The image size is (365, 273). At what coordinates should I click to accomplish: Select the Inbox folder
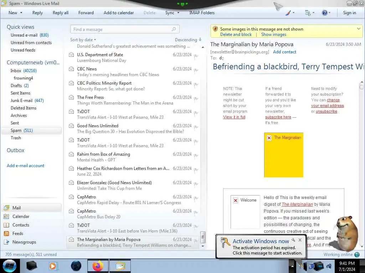click(x=24, y=71)
